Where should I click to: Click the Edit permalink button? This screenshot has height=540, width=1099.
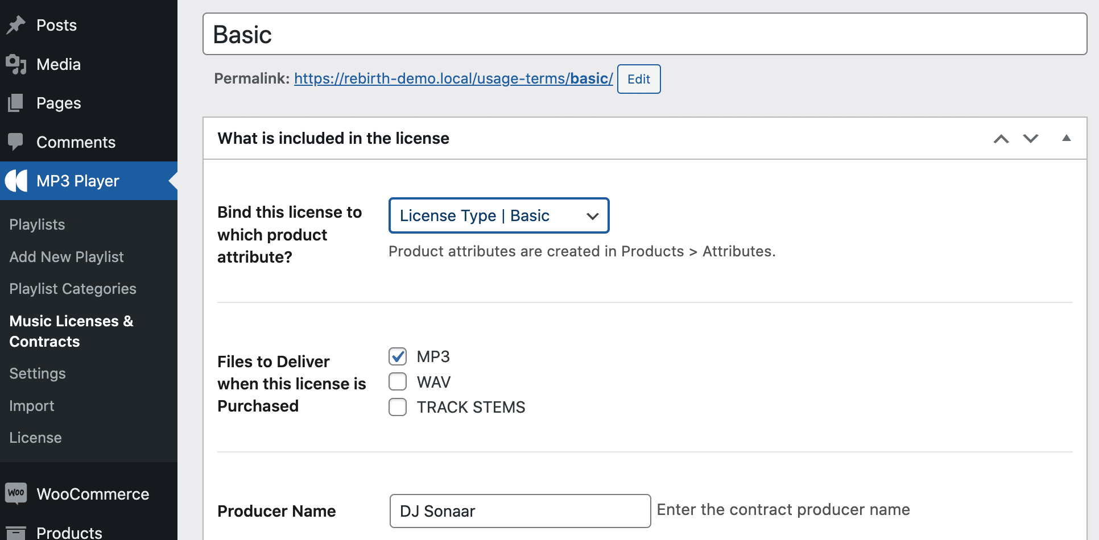pyautogui.click(x=639, y=79)
